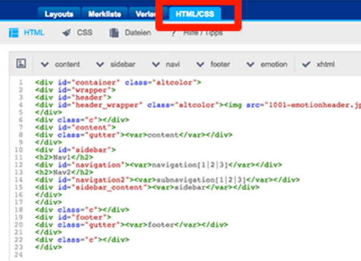Expand the navi chevron
The image size is (361, 261).
tap(156, 64)
